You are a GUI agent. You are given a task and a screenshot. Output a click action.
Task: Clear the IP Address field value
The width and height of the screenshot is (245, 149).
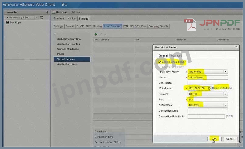[x=209, y=88]
